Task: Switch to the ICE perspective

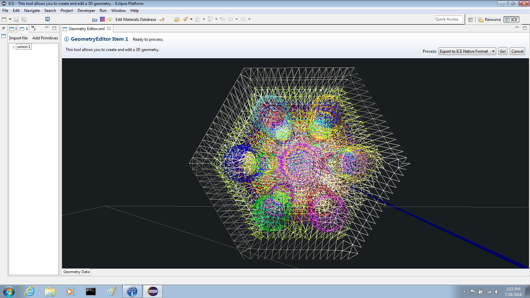Action: click(x=511, y=20)
